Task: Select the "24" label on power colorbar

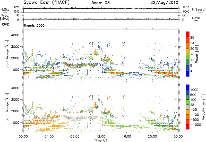Action: [192, 43]
